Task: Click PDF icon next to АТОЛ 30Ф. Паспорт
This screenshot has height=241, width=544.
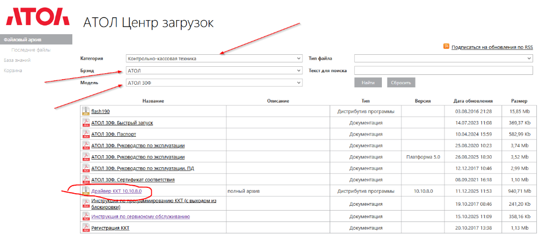Action: point(85,134)
